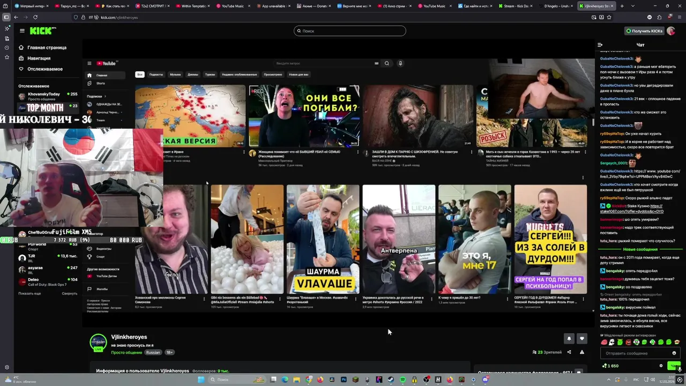Click the Russian language tag
The image size is (686, 386).
153,352
